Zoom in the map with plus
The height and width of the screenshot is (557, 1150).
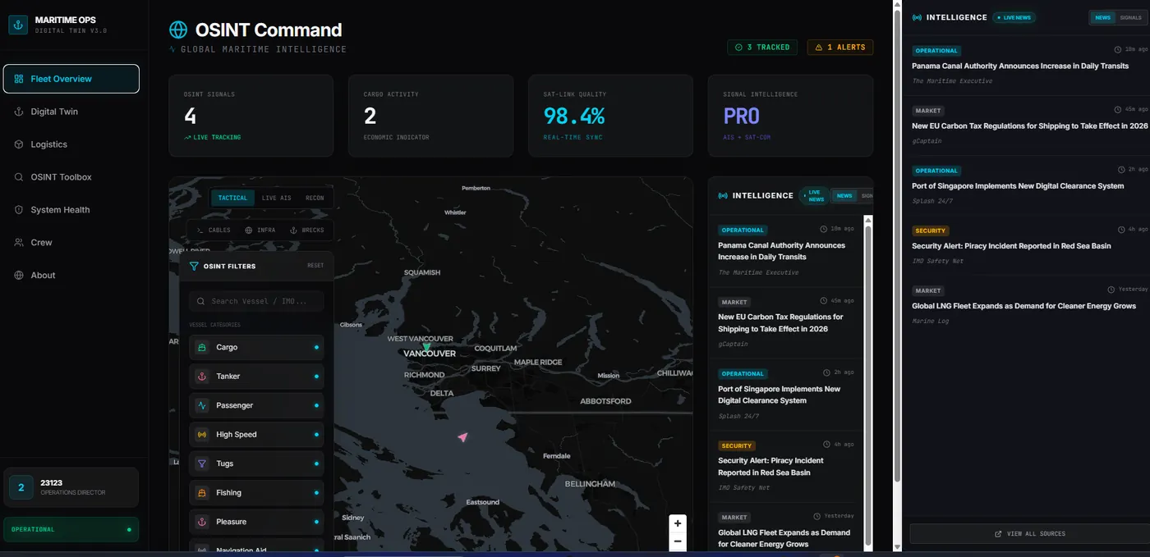pyautogui.click(x=678, y=523)
